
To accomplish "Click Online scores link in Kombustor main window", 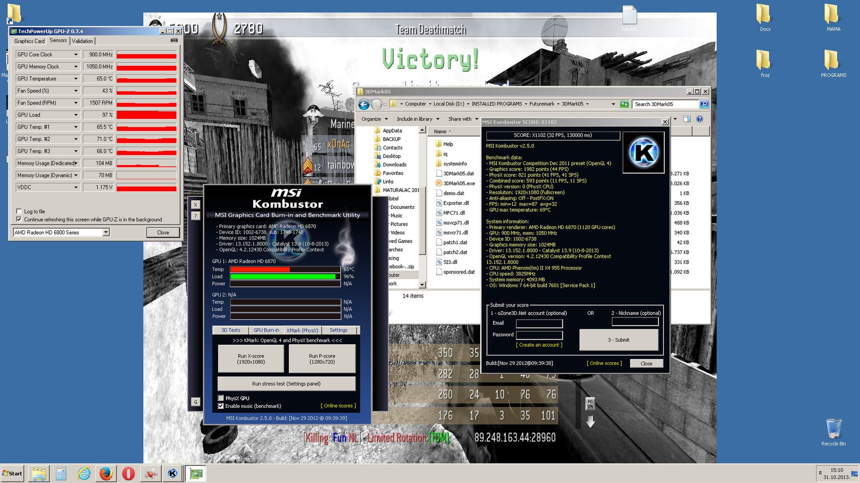I will (x=338, y=406).
